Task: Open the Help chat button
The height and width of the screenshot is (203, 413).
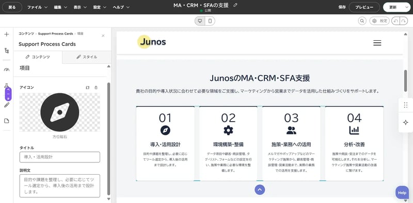Action: 402,193
